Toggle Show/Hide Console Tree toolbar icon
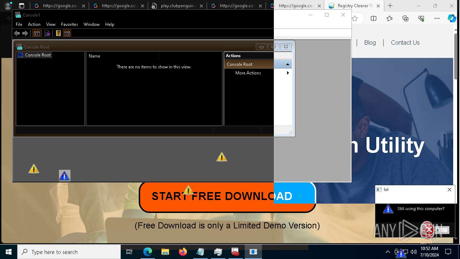 (36, 33)
